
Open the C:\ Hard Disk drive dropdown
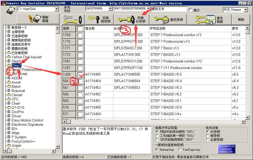pyautogui.click(x=57, y=9)
